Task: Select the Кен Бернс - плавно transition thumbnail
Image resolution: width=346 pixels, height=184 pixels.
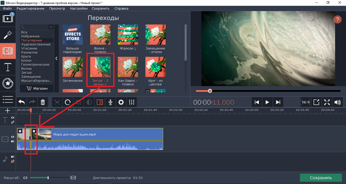Action: tap(128, 67)
